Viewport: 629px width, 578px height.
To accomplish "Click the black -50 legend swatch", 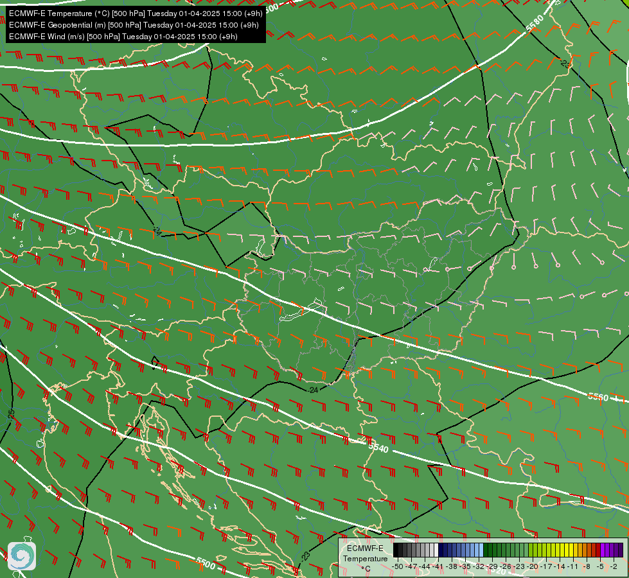I will (x=396, y=550).
